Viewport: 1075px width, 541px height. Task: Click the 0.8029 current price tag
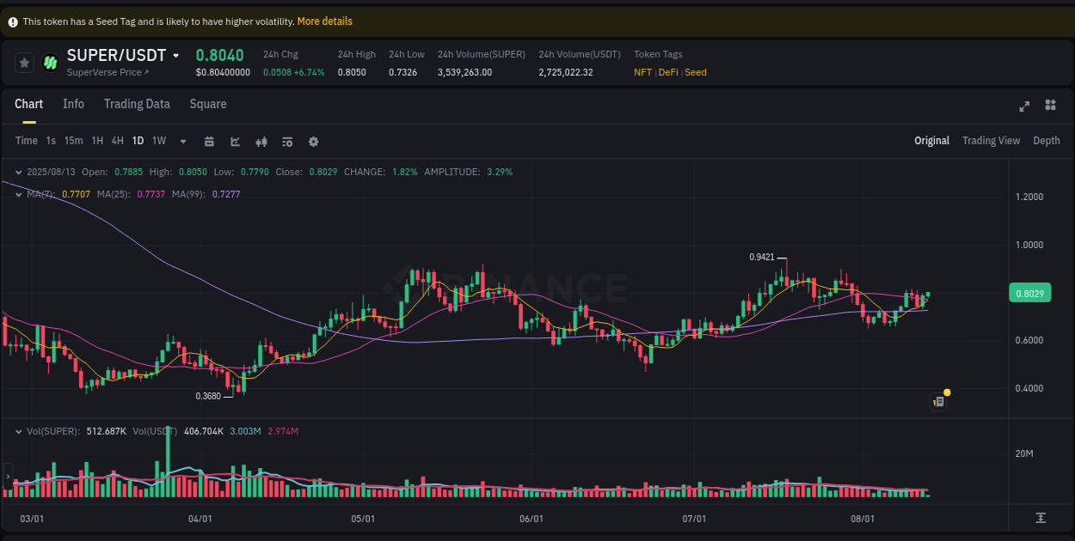pyautogui.click(x=1030, y=293)
